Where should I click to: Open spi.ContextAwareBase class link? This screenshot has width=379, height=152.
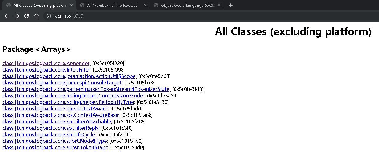(61, 115)
